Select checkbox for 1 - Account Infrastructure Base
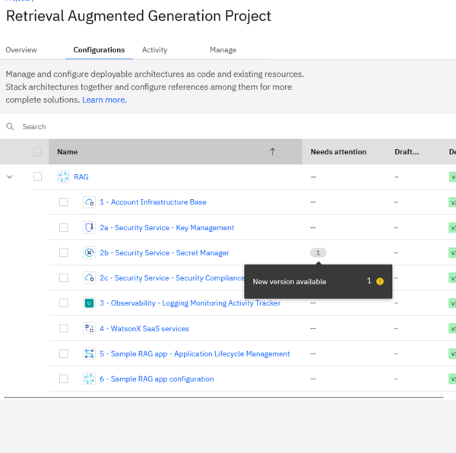Viewport: 456px width, 453px height. pos(64,202)
